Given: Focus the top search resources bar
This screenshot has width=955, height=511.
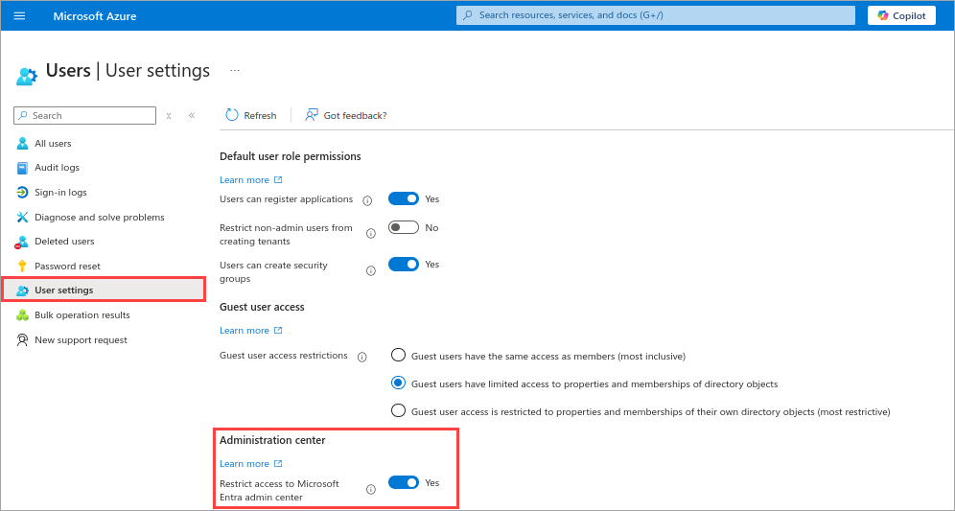Looking at the screenshot, I should 655,15.
